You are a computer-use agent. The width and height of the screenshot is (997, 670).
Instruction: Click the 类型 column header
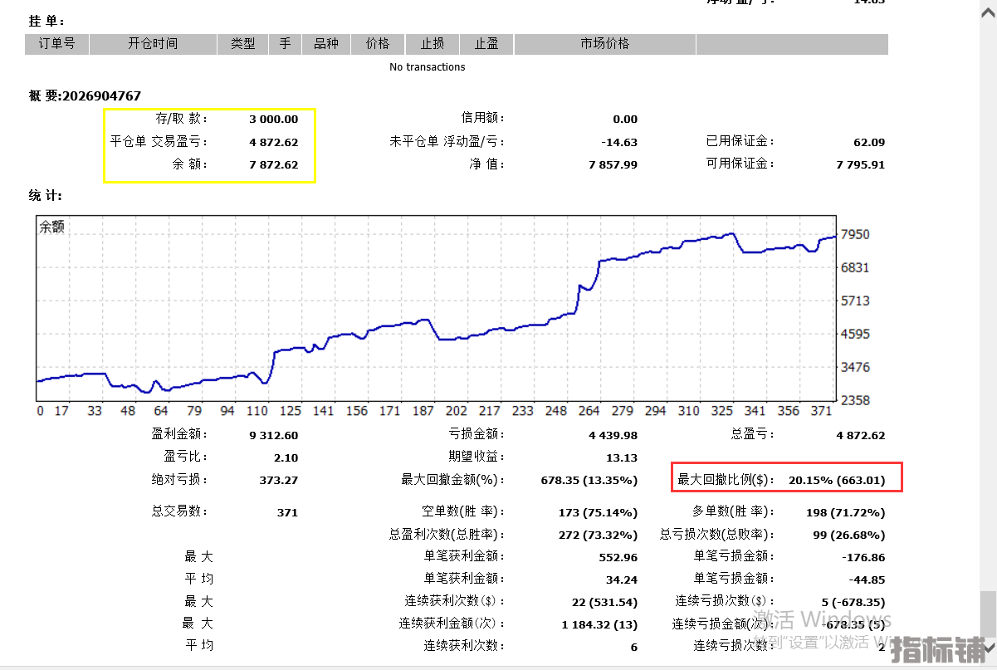click(x=242, y=44)
